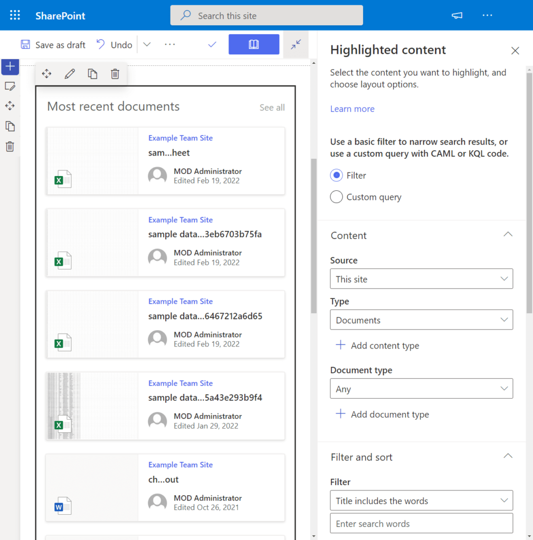Open the Learn more link
The width and height of the screenshot is (533, 540).
pos(352,109)
